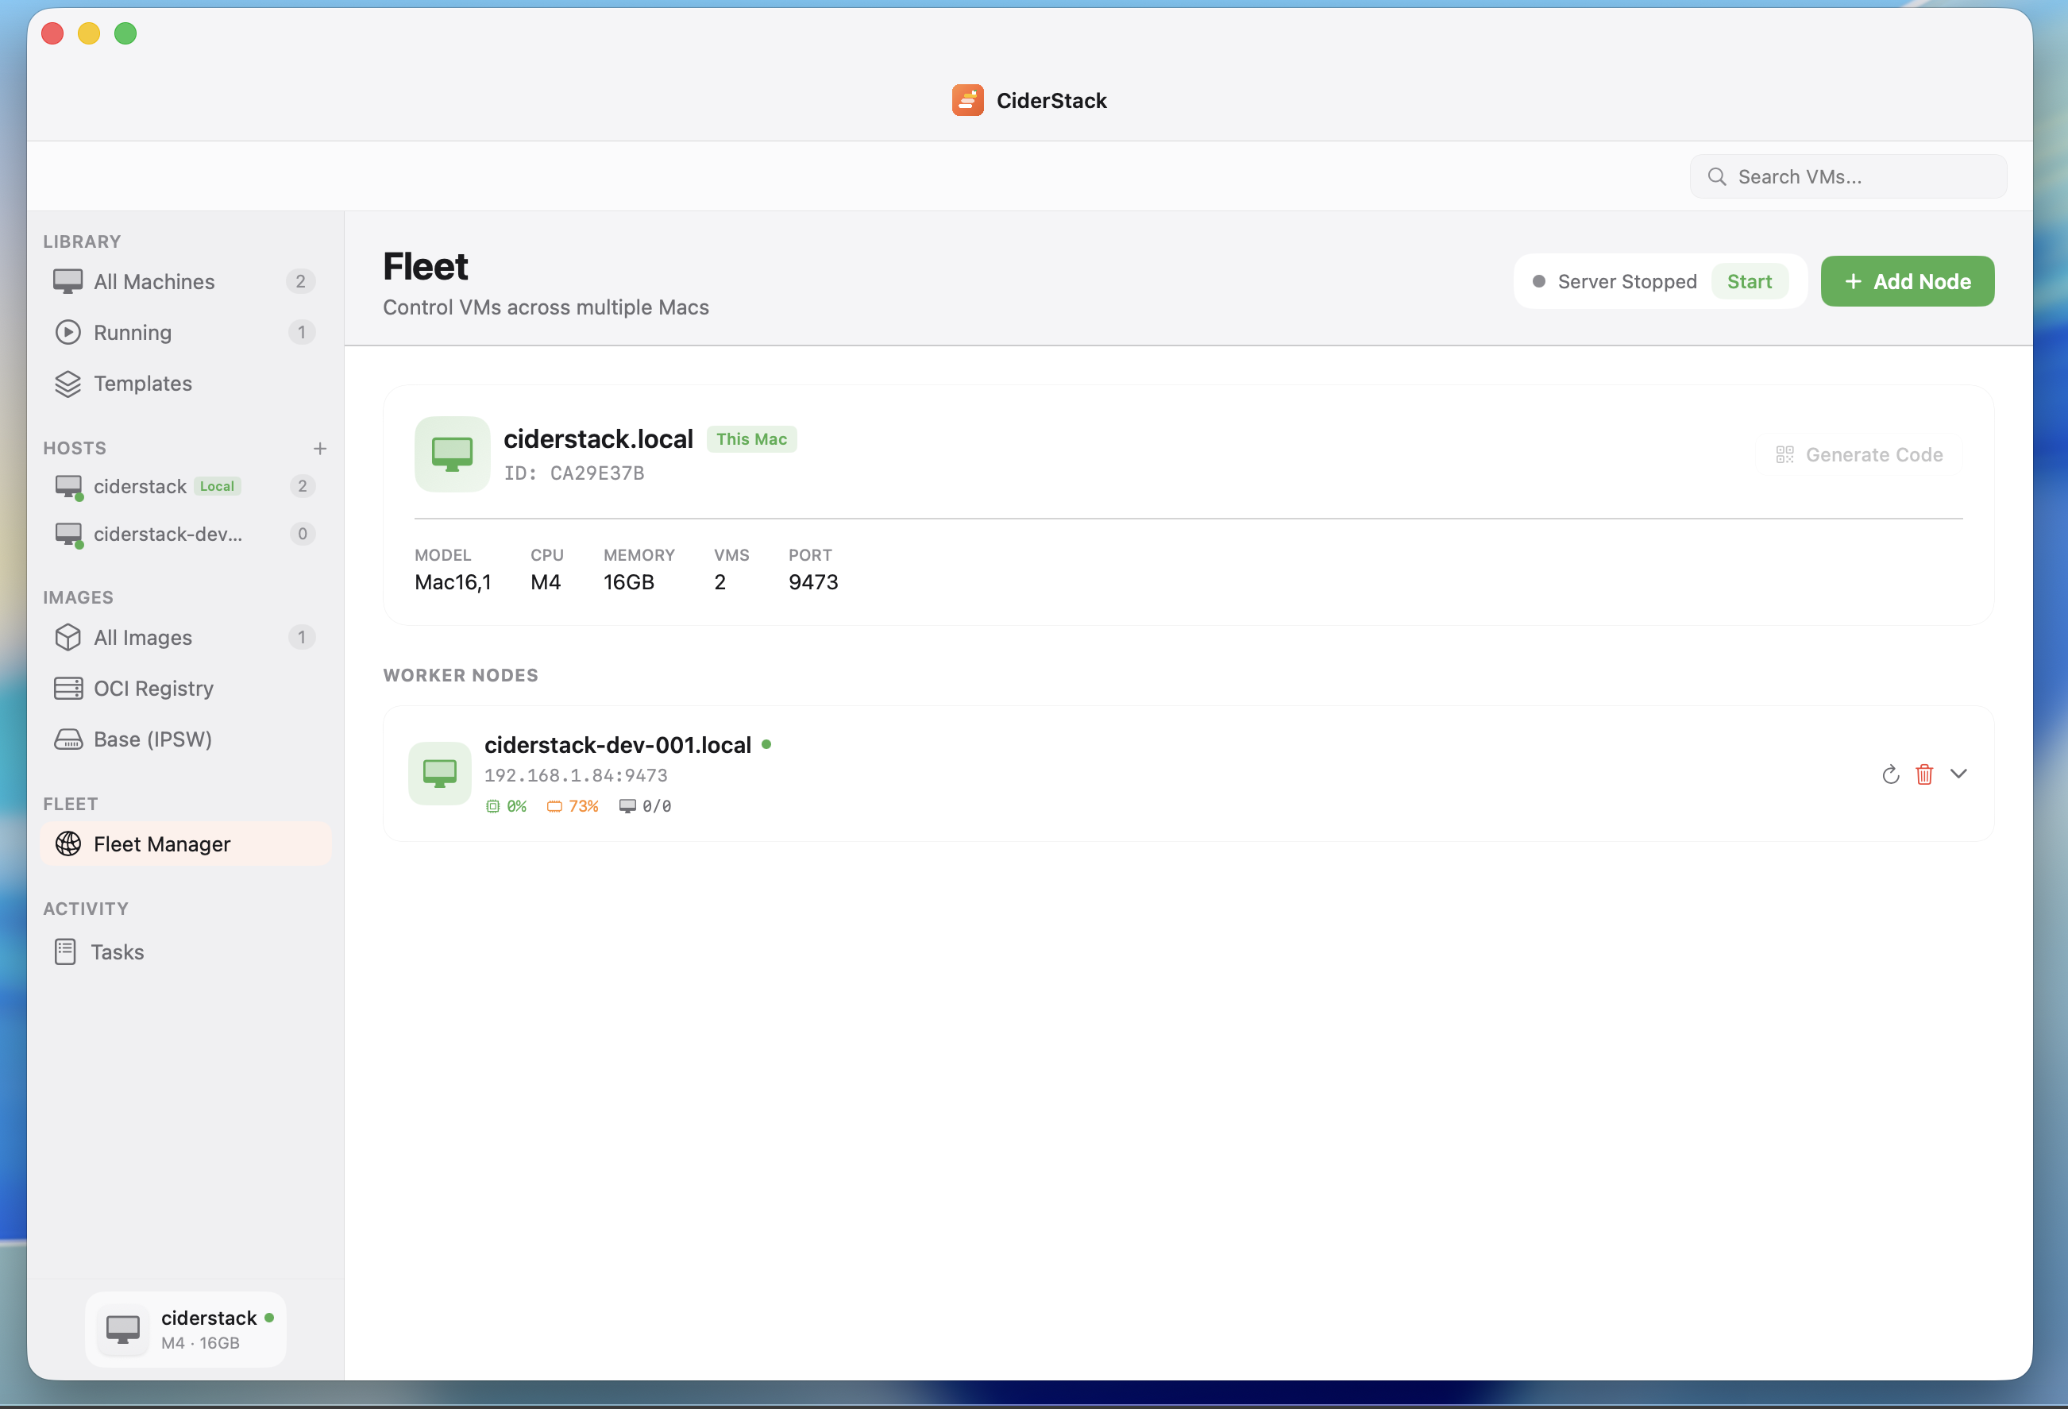
Task: Open Base (IPSW) images
Action: coord(152,739)
